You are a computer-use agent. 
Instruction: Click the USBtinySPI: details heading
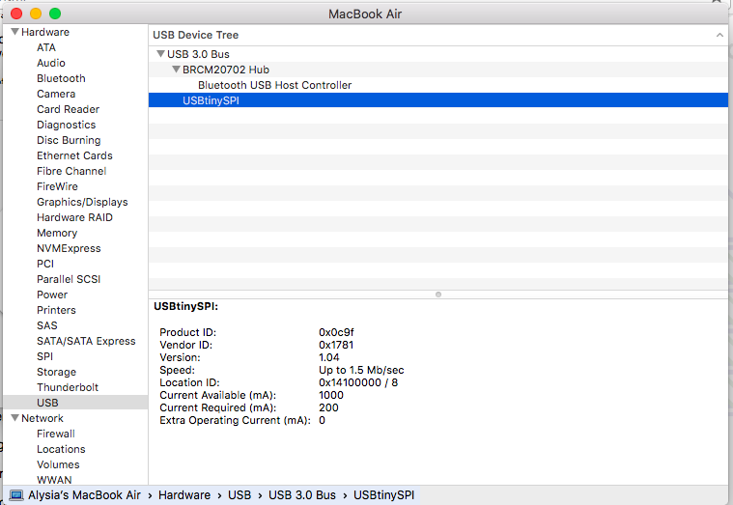(x=186, y=306)
